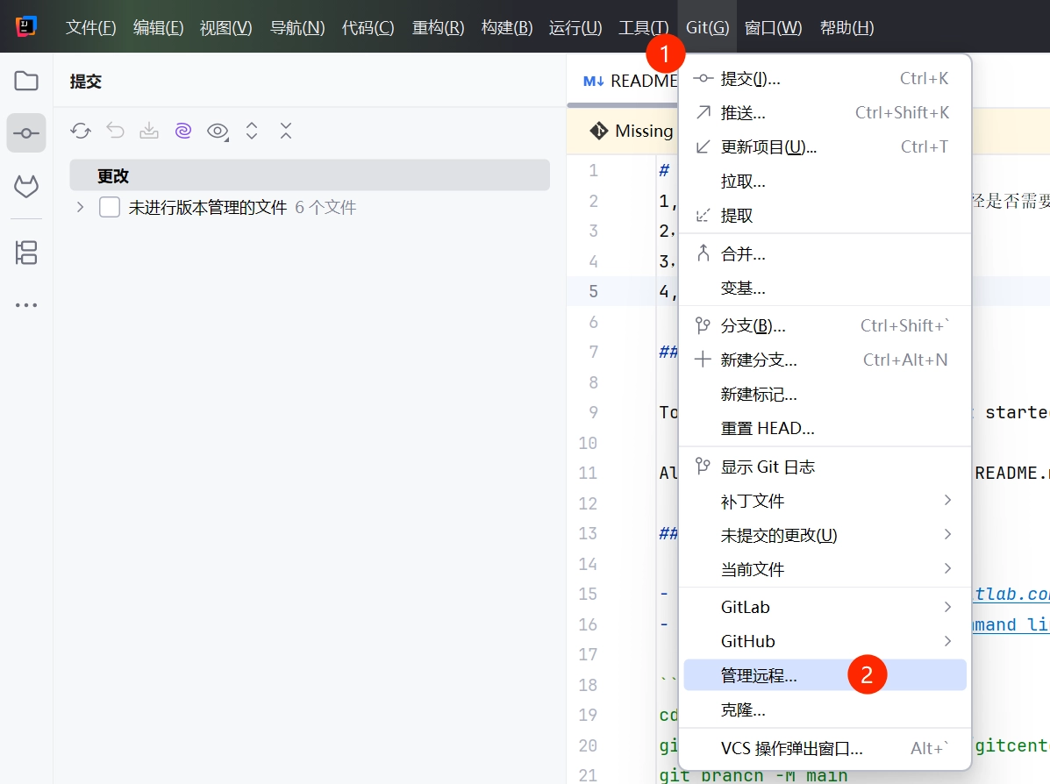The height and width of the screenshot is (784, 1050).
Task: Open the 代码(C) menu
Action: [368, 27]
